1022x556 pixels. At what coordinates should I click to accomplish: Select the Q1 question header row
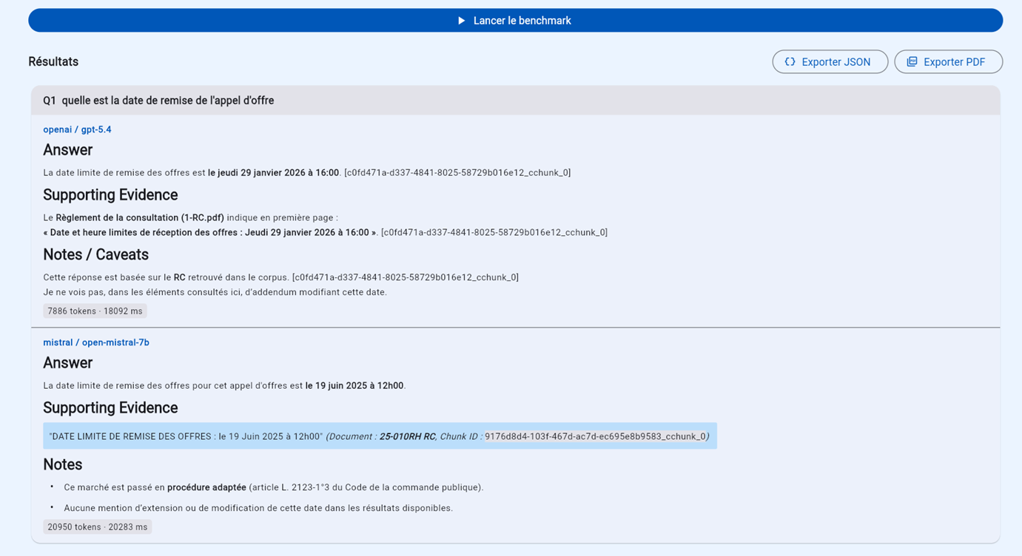515,101
